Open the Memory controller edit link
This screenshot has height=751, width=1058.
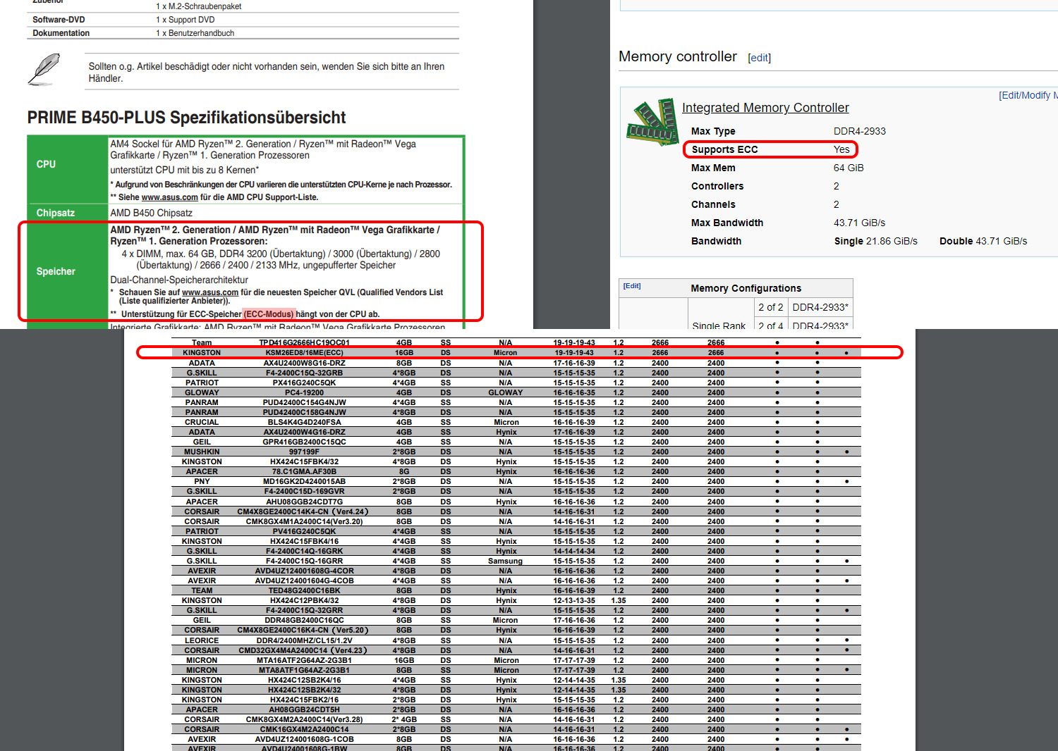click(759, 58)
